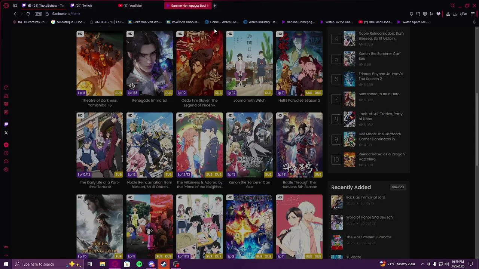Open The Most Powerful Vendor entry

point(369,237)
